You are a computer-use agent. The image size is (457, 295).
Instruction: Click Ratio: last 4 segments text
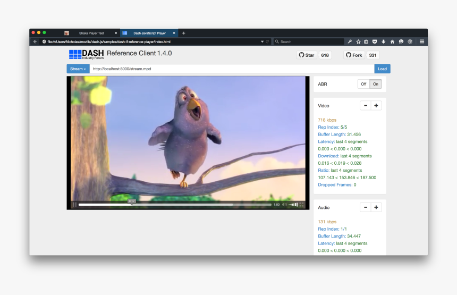point(340,170)
